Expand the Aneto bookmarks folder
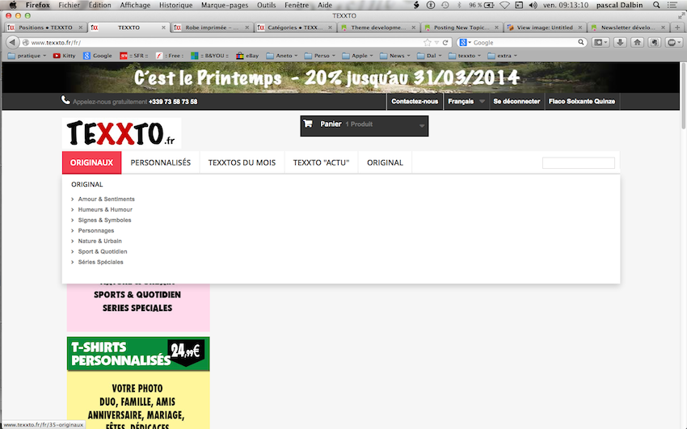Viewport: 687px width, 429px height. [282, 56]
